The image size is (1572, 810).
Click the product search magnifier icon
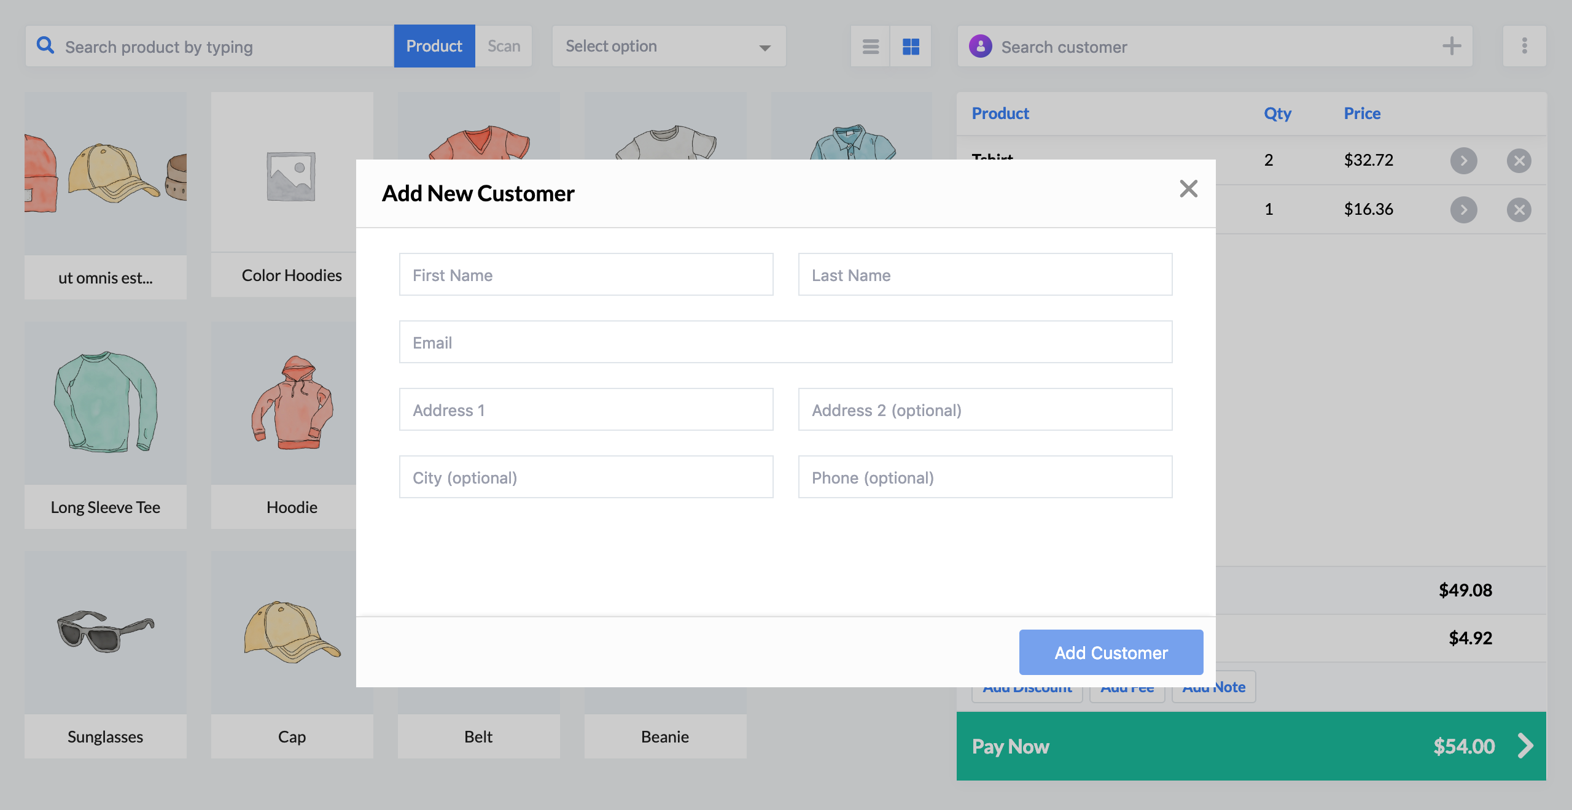click(45, 45)
